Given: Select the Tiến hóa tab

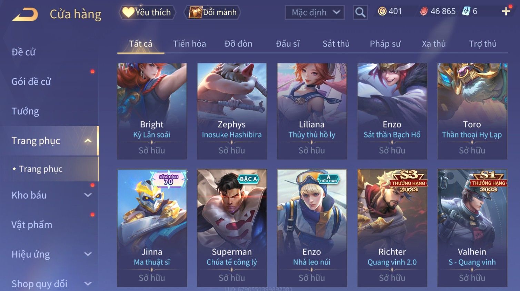Looking at the screenshot, I should click(189, 44).
